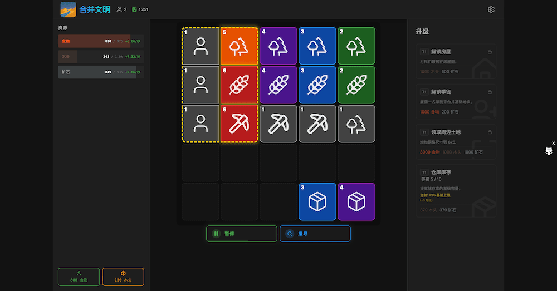Buy a storage box for 150 木头
Screen dimensions: 557x291
pos(123,277)
